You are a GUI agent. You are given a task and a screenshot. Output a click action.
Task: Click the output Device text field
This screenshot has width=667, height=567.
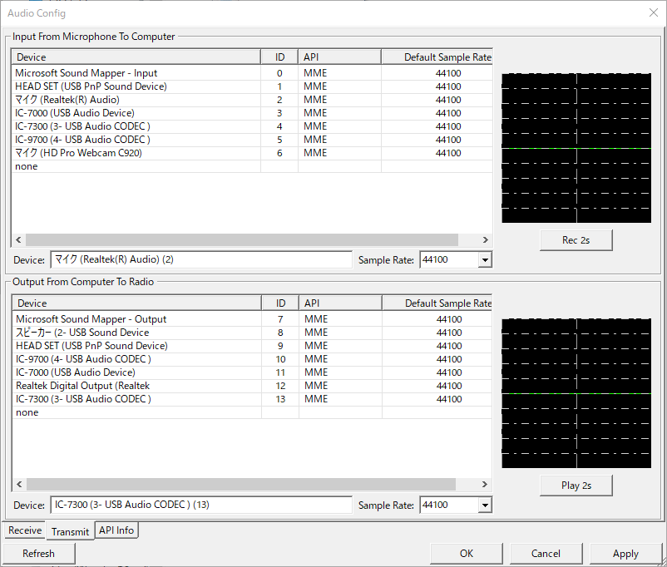point(201,505)
